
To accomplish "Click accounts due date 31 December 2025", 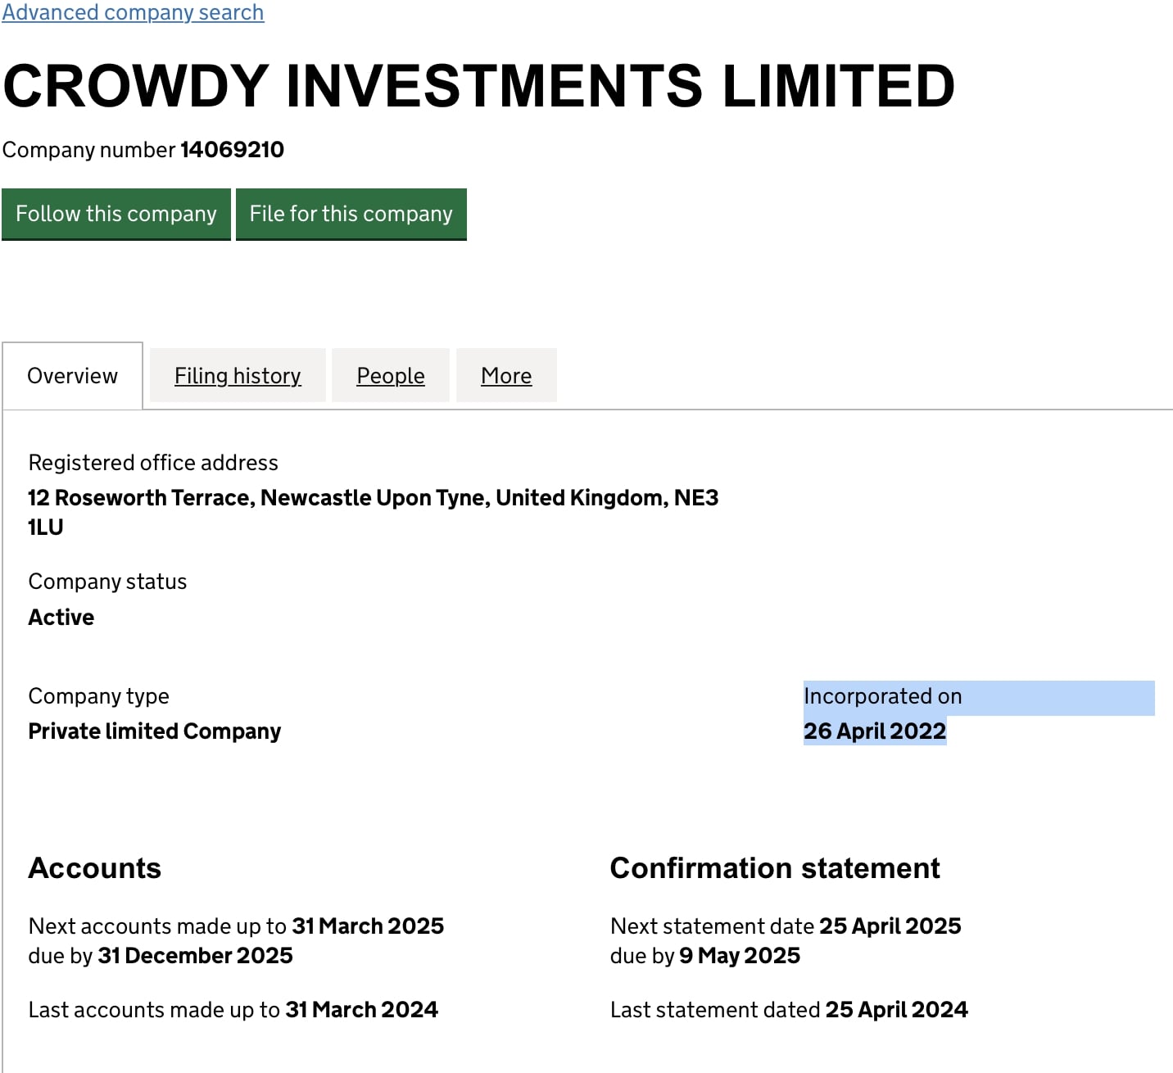I will (195, 956).
